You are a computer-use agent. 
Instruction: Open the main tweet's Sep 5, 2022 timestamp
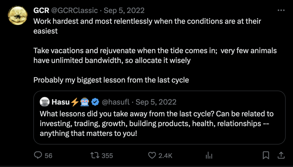(x=124, y=11)
